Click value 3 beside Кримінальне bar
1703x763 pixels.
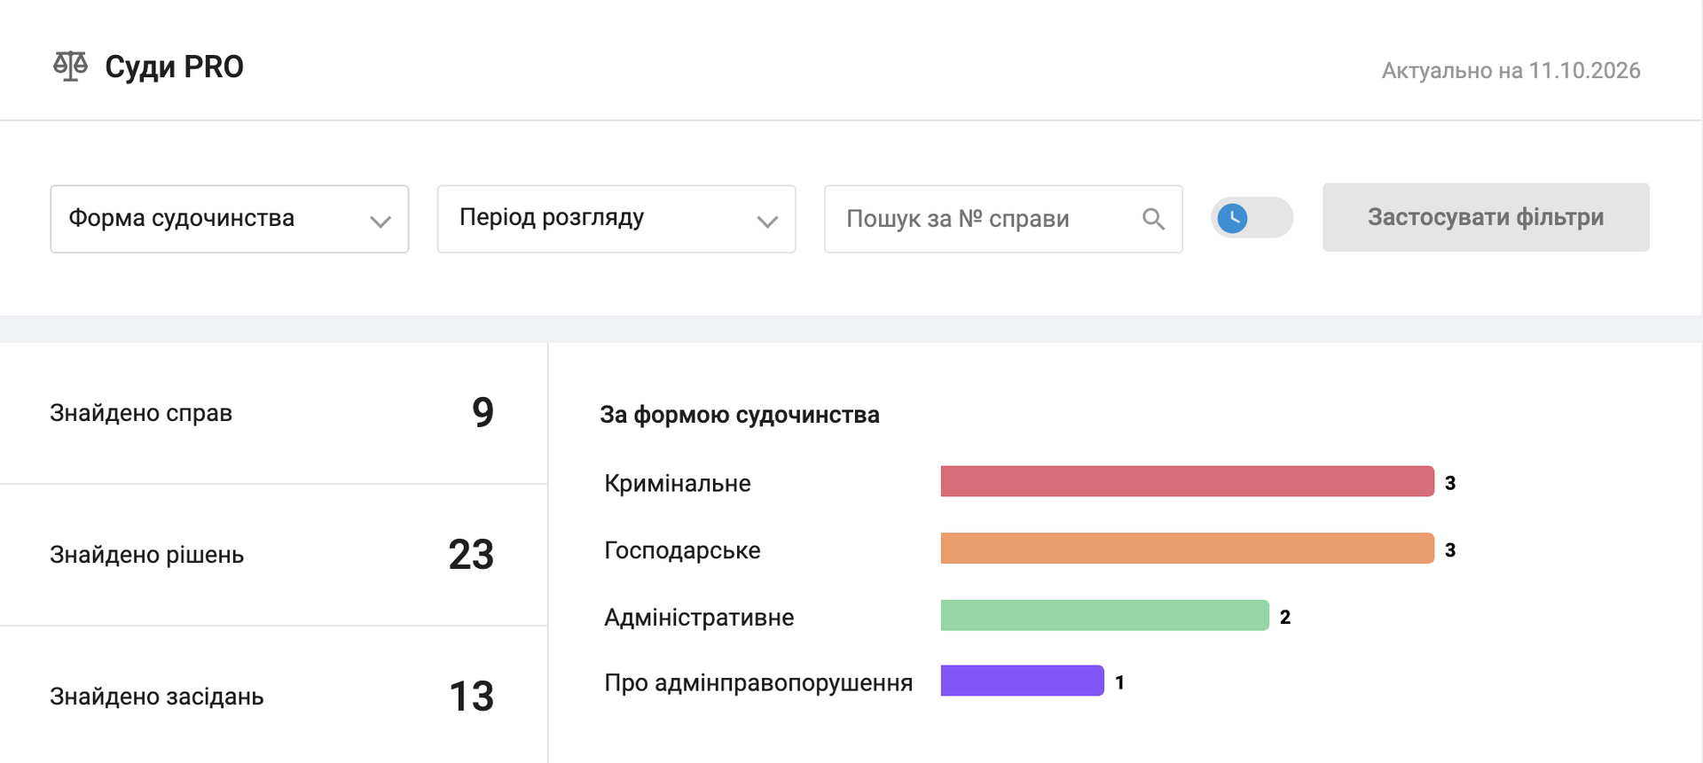[1450, 483]
